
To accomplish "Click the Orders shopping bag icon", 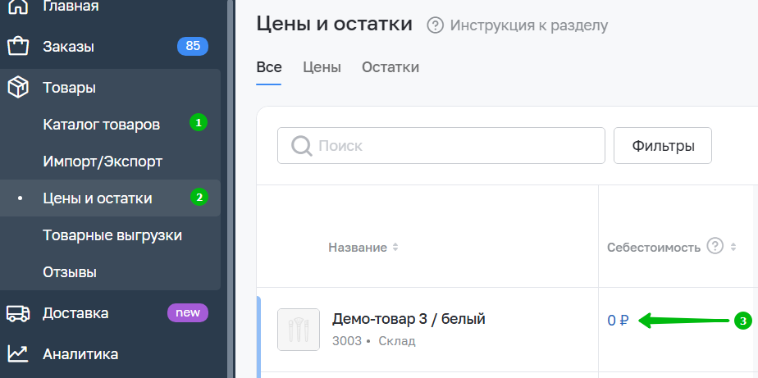I will [19, 46].
